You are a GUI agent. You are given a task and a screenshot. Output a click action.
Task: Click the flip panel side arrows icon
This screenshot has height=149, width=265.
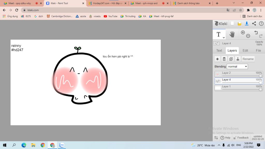tap(216, 138)
